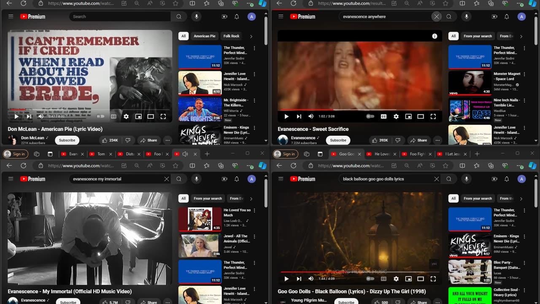540x304 pixels.
Task: Make Black Balloon video fullscreen
Action: (433, 279)
